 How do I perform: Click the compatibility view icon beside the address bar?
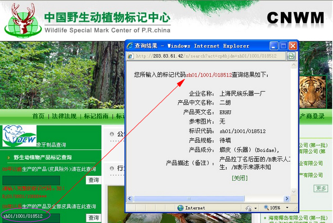click(291, 56)
